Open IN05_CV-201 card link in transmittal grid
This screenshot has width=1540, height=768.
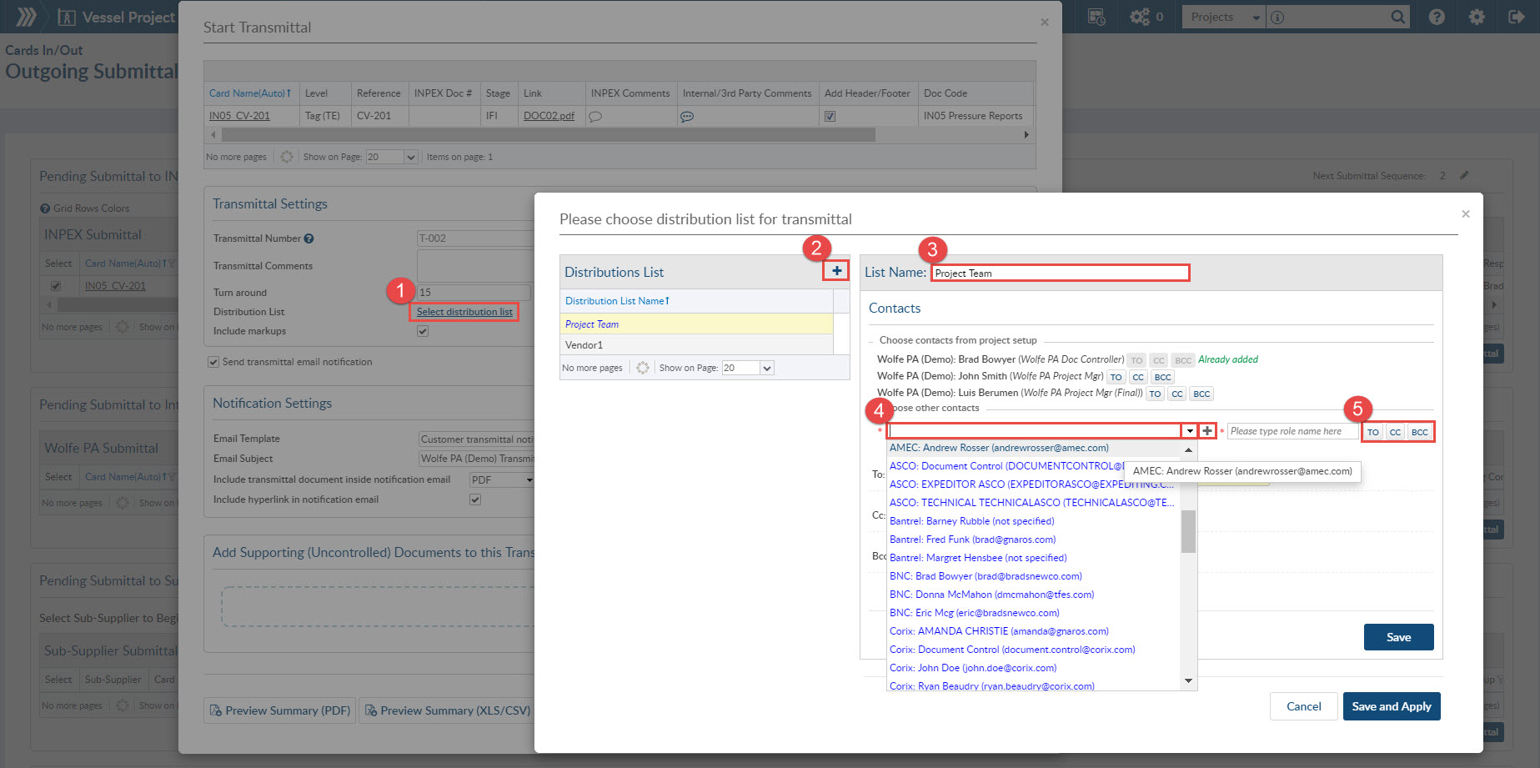click(239, 116)
